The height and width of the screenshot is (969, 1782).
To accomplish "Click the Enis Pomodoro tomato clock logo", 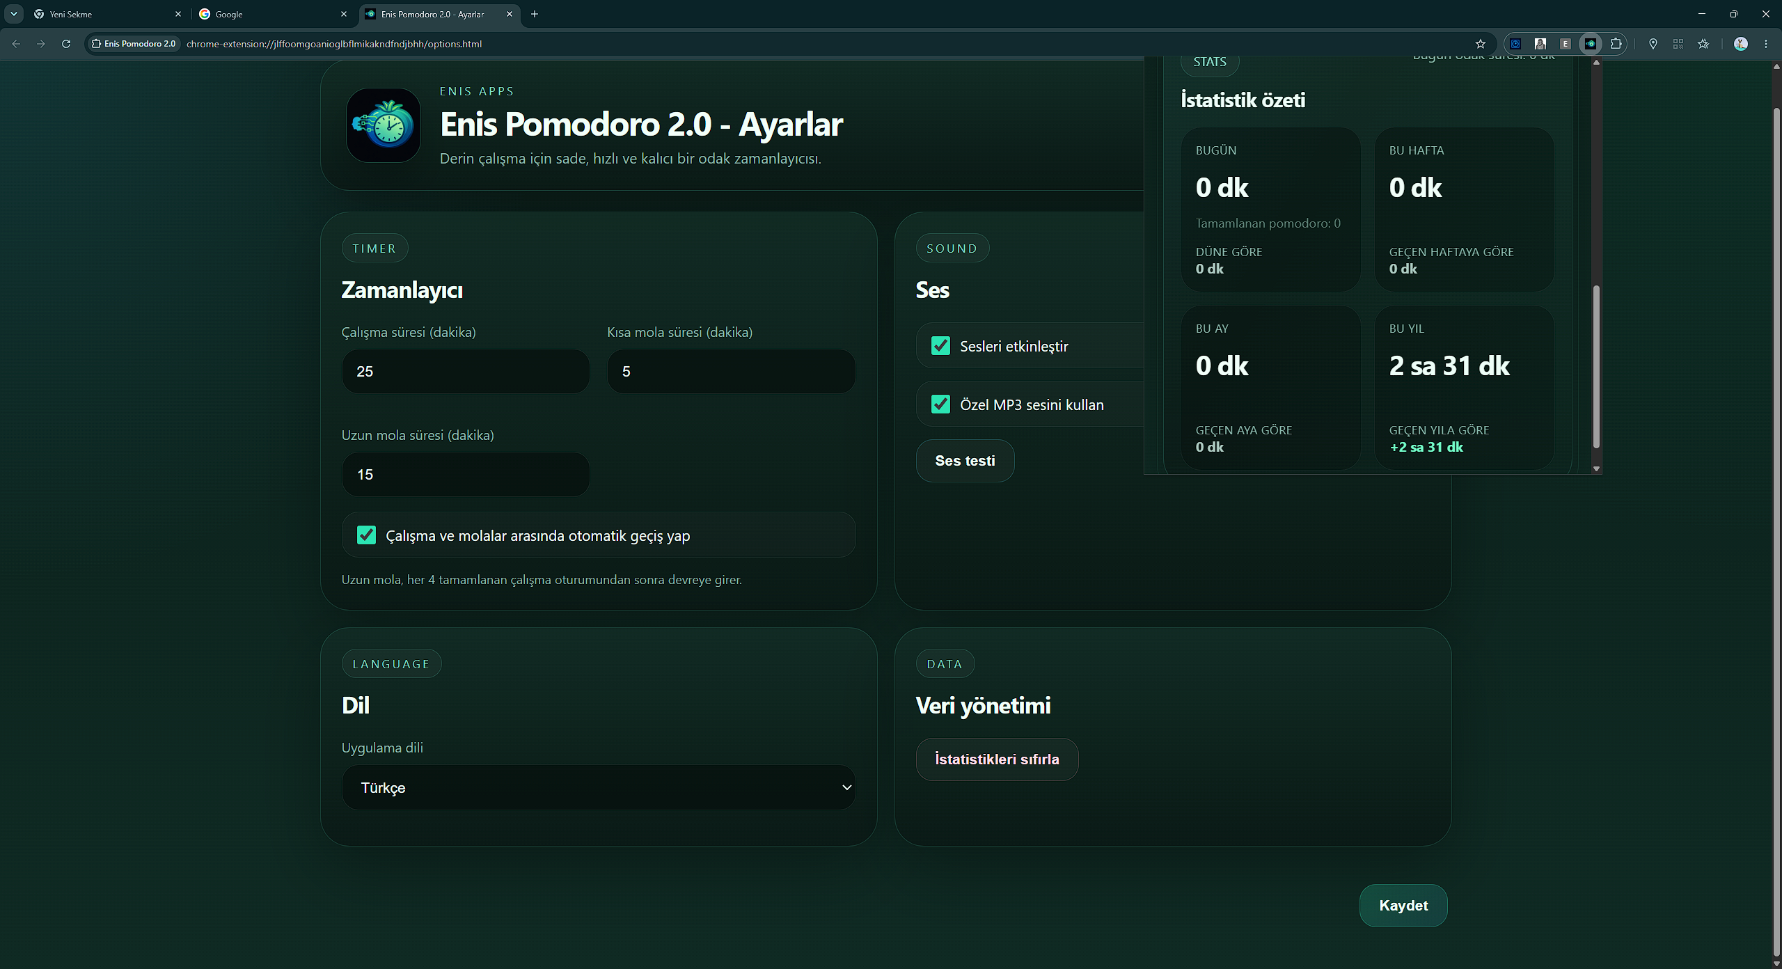I will (384, 125).
